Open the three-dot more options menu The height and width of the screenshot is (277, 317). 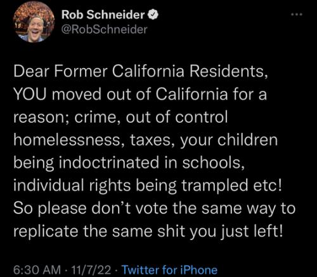(297, 15)
